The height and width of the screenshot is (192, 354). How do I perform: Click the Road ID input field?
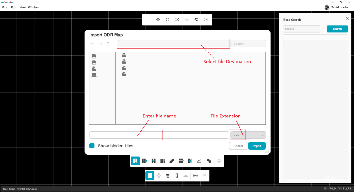pyautogui.click(x=302, y=29)
